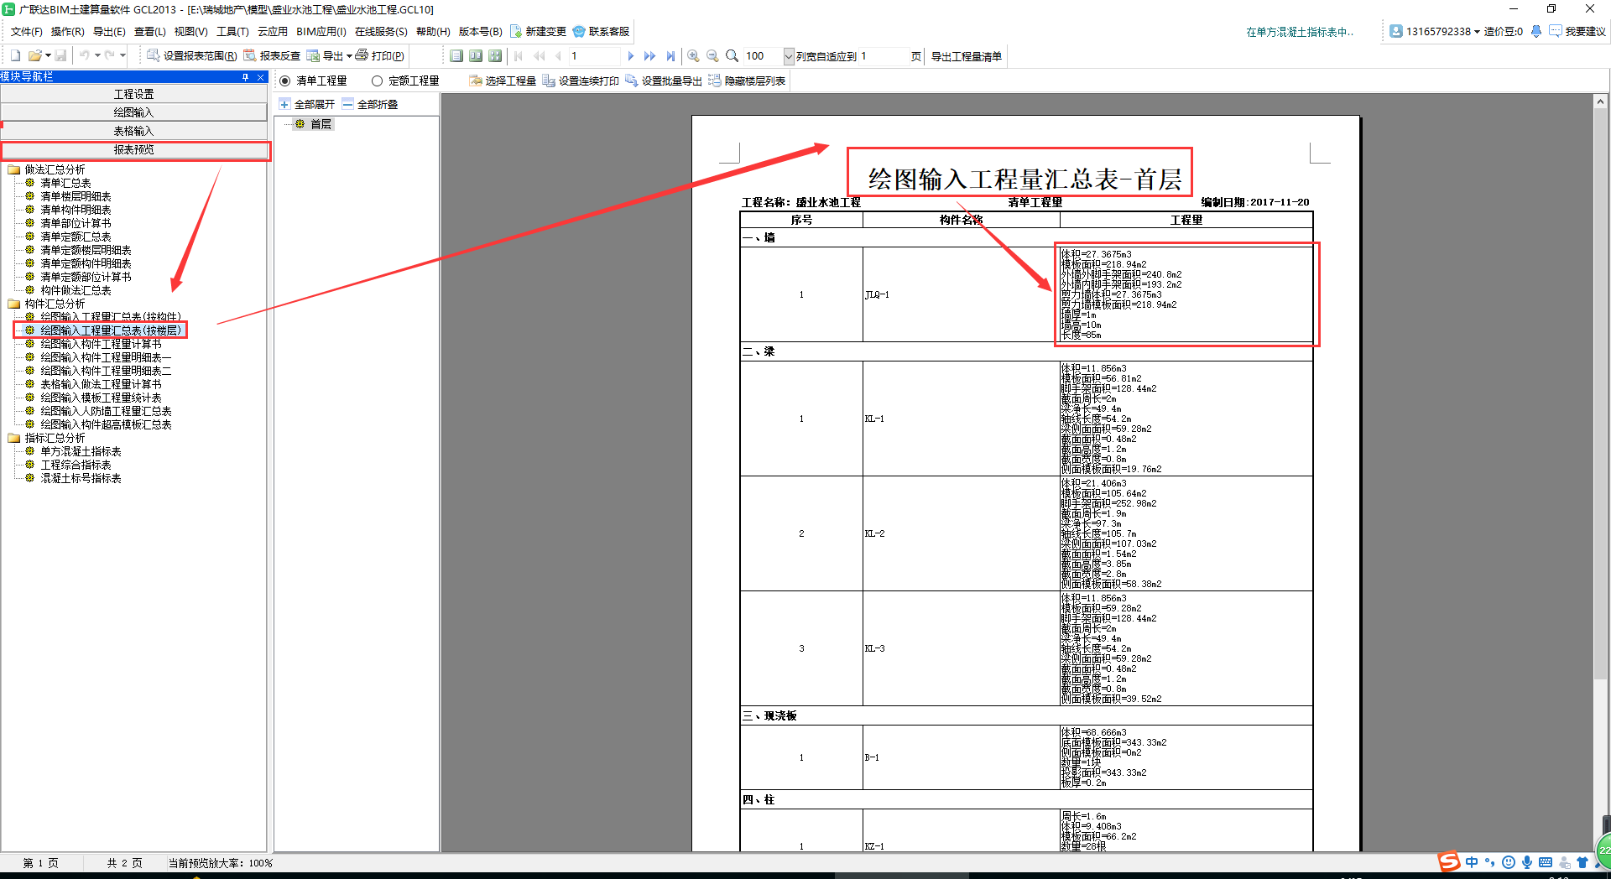Screen dimensions: 1611x879
Task: Click the Save disk icon
Action: 60,56
